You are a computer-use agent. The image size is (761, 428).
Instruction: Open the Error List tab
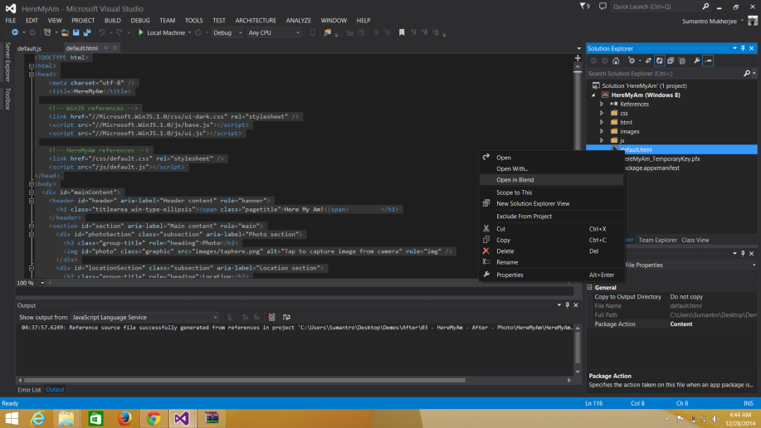[29, 390]
